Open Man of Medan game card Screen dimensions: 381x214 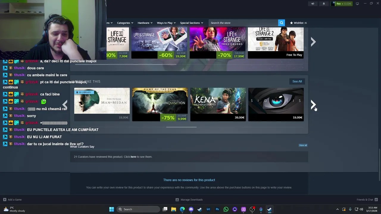[102, 104]
